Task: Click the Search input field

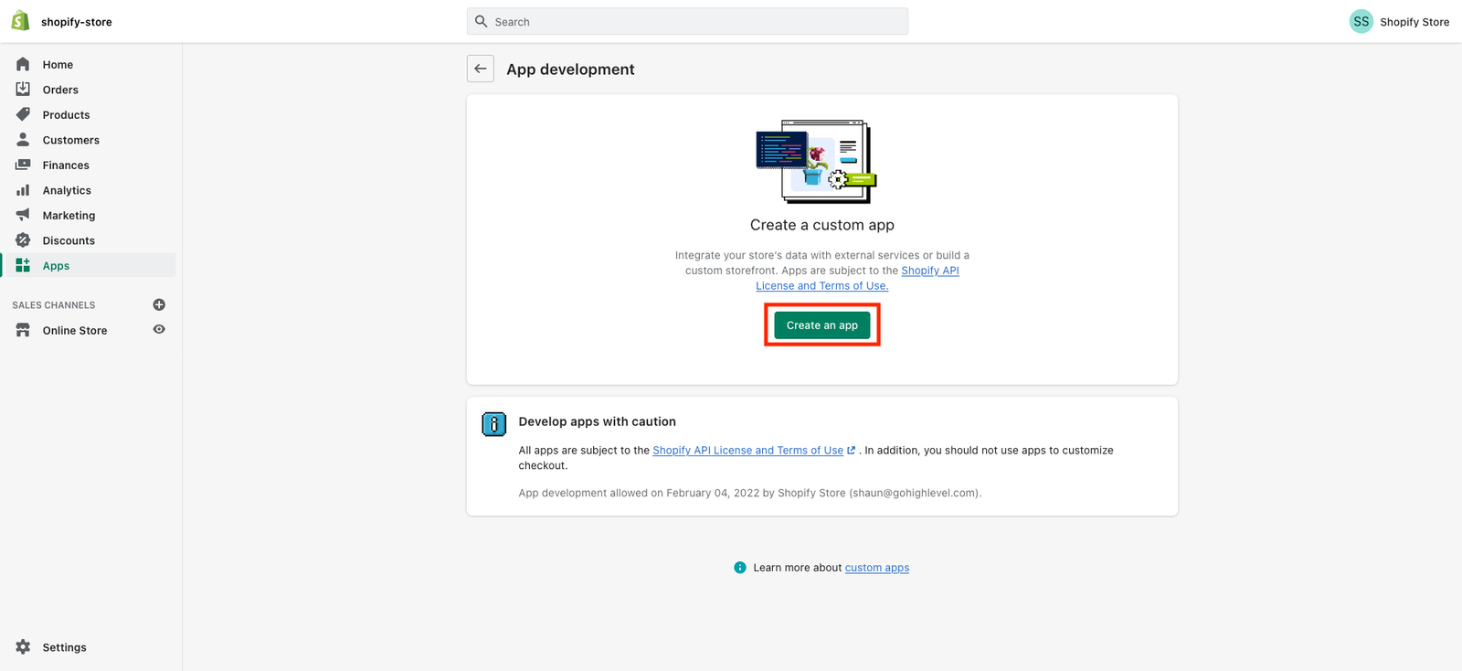Action: [687, 22]
